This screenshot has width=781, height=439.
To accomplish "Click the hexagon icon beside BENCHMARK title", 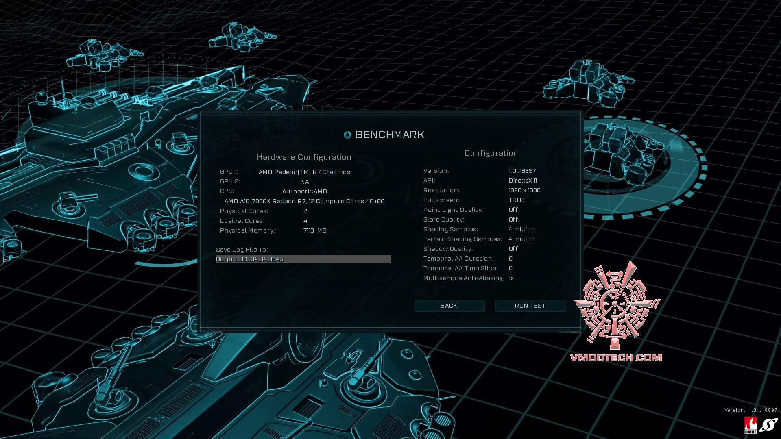I will 347,135.
